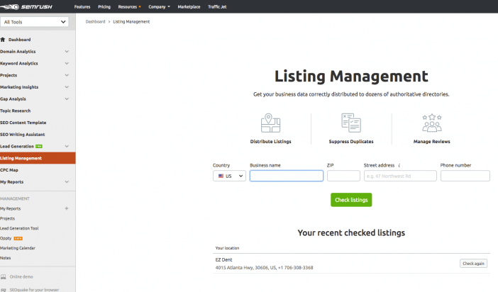Click the Distribute Listings label
The height and width of the screenshot is (292, 498).
[270, 142]
